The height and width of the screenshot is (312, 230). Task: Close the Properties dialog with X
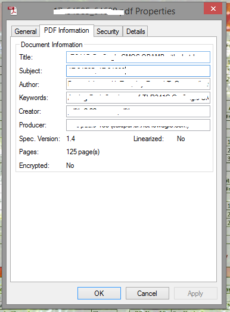tap(213, 8)
